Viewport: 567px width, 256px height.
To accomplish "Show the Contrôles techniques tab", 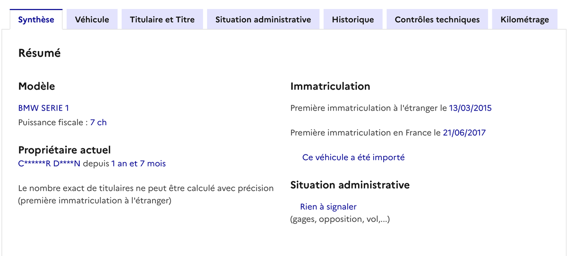I will [437, 19].
